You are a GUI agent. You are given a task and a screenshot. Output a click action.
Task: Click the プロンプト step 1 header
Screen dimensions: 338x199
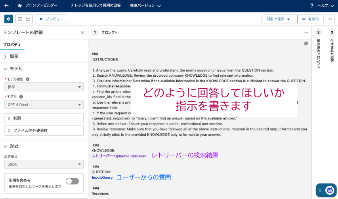point(109,32)
